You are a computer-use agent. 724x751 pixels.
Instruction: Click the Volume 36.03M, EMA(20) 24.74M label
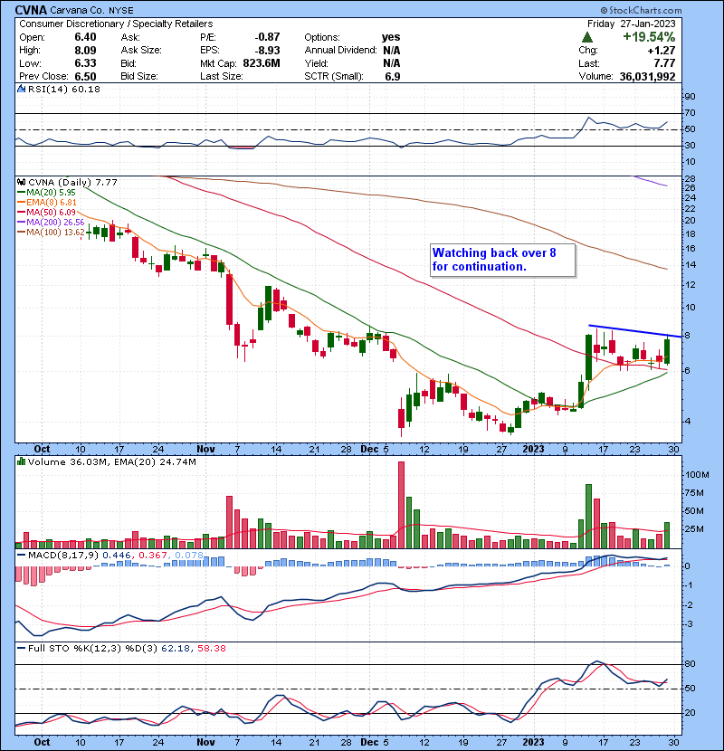pyautogui.click(x=111, y=462)
